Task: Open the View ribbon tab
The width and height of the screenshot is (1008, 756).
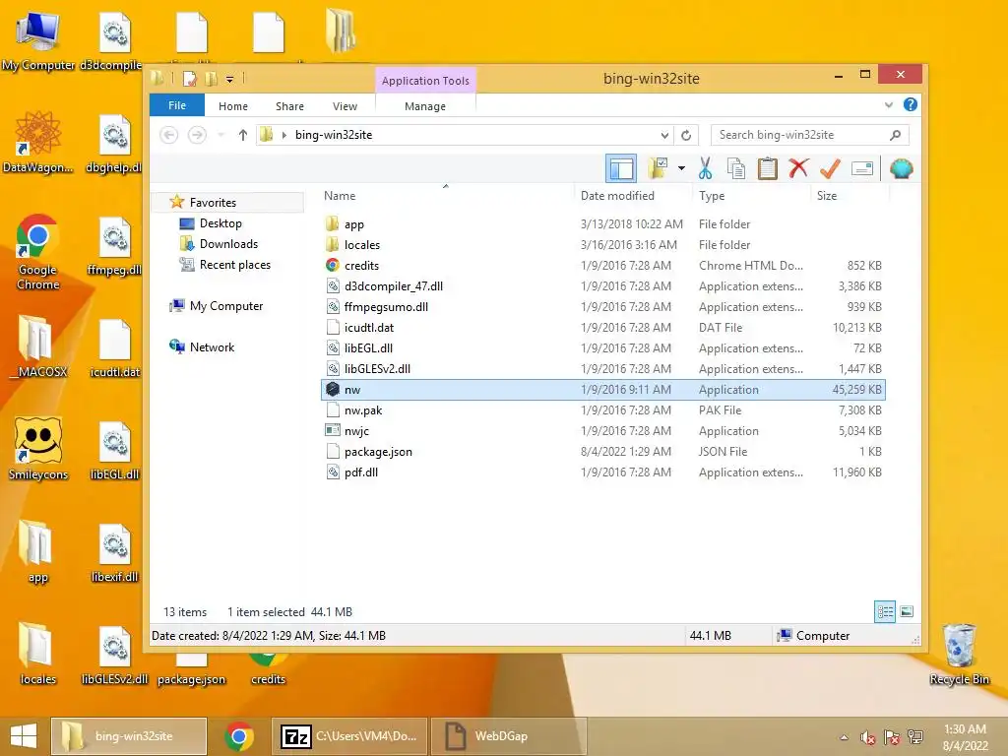Action: pos(345,106)
